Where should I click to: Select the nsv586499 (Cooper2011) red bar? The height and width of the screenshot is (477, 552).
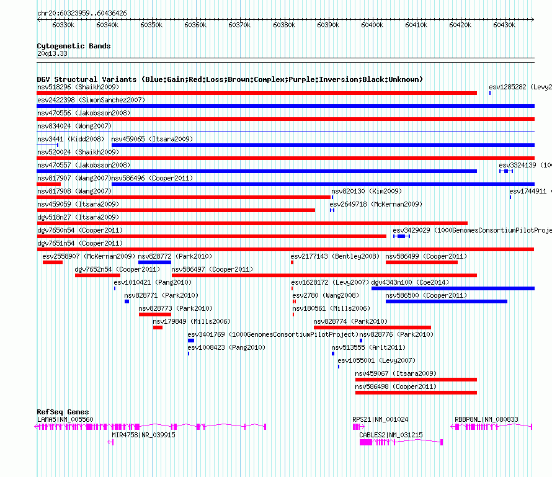(x=421, y=262)
